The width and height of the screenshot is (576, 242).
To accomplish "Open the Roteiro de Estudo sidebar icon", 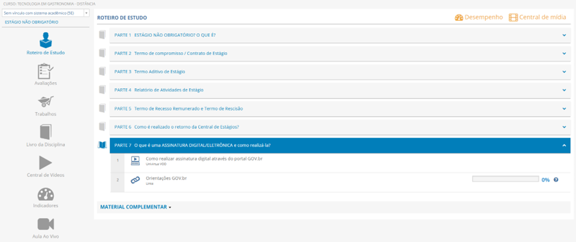I will point(45,39).
